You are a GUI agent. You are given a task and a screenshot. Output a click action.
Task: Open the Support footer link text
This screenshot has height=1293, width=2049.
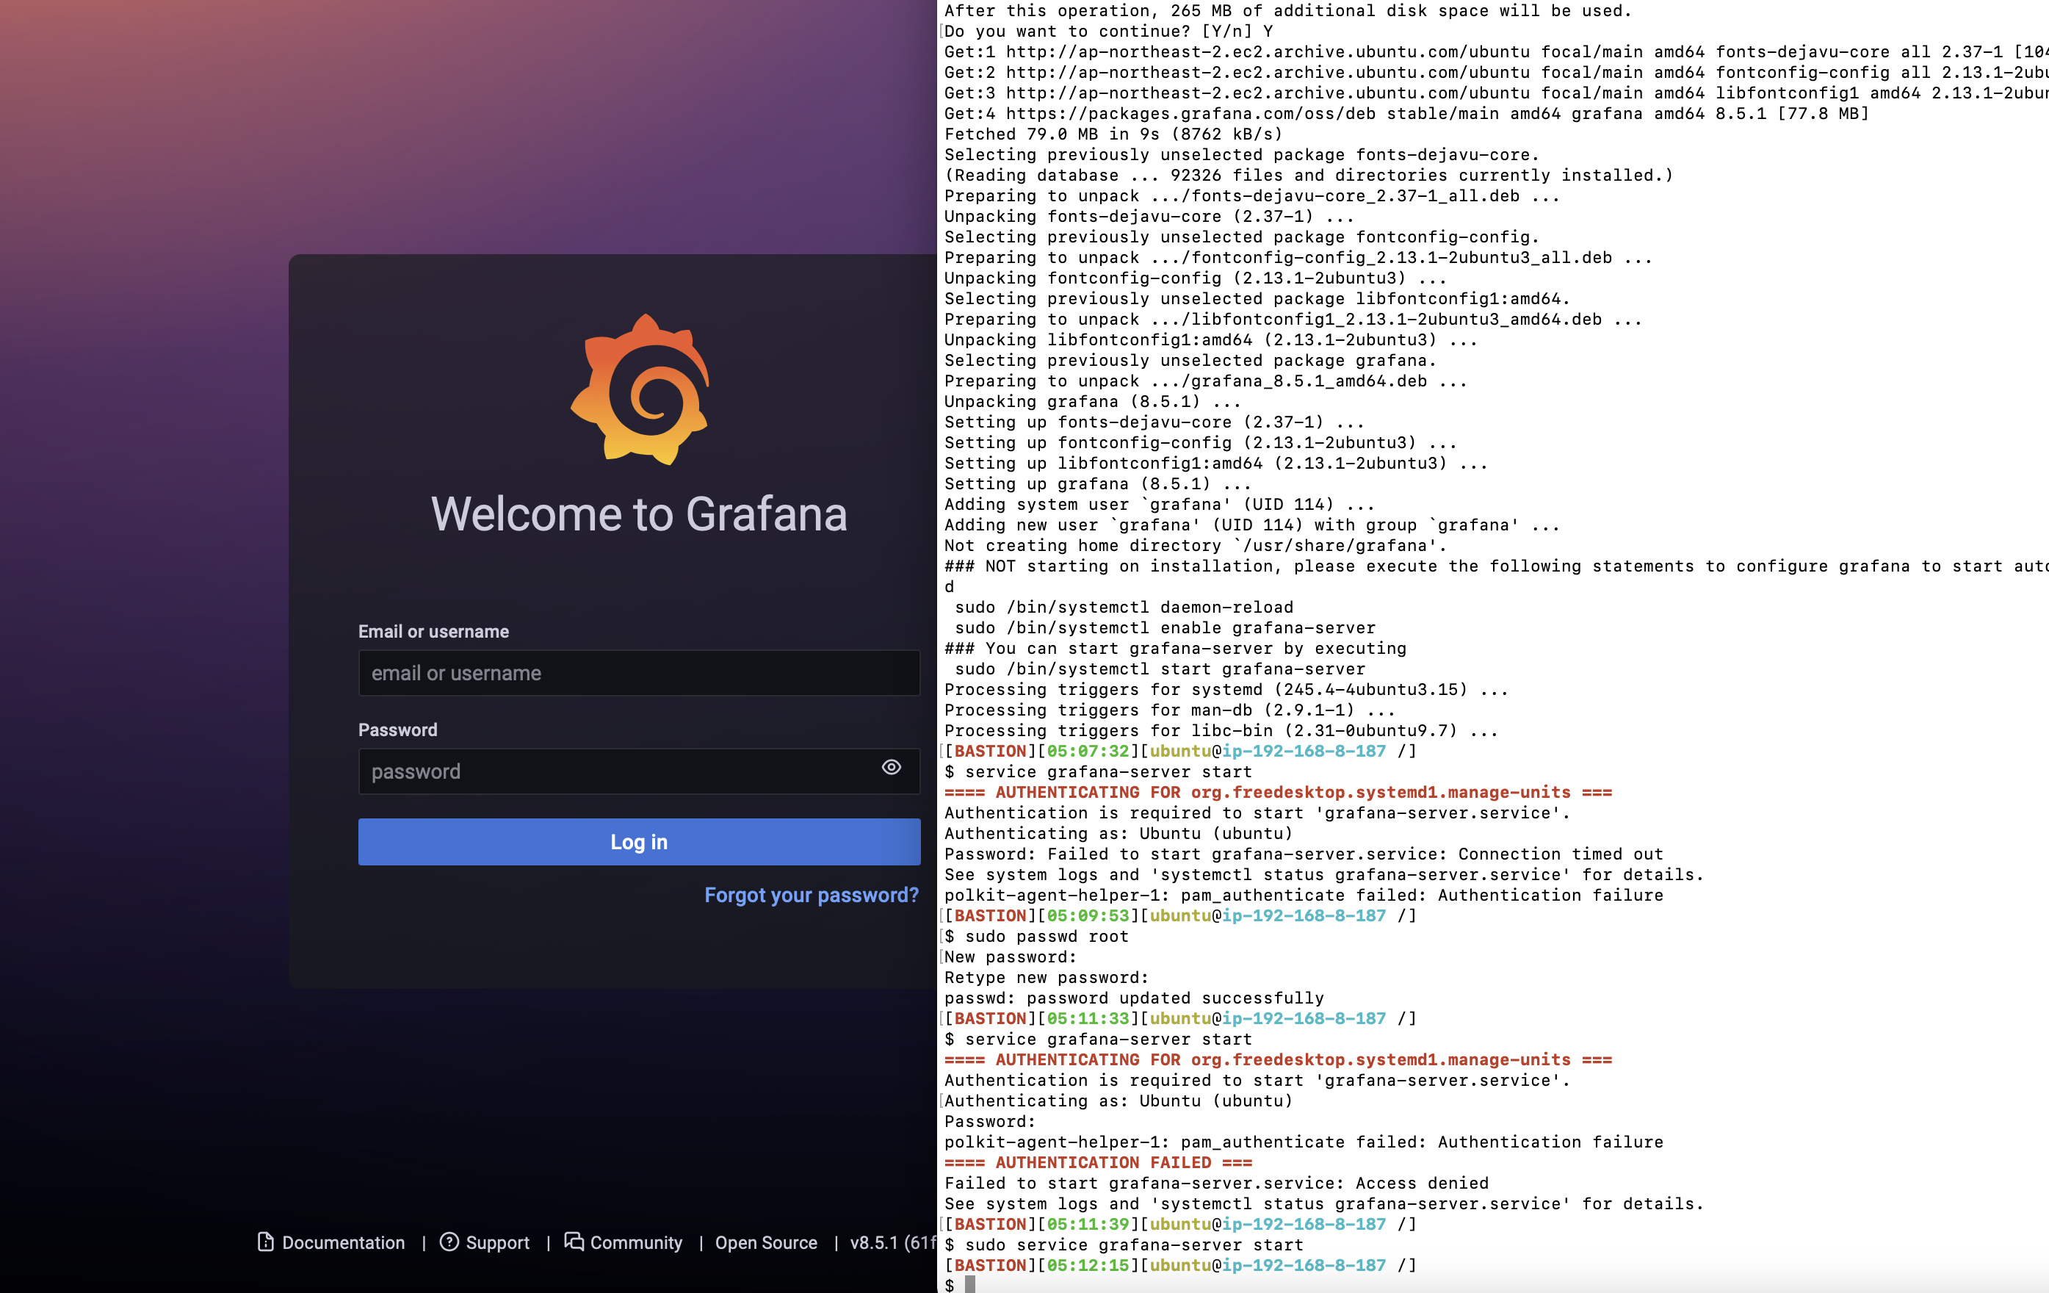497,1243
